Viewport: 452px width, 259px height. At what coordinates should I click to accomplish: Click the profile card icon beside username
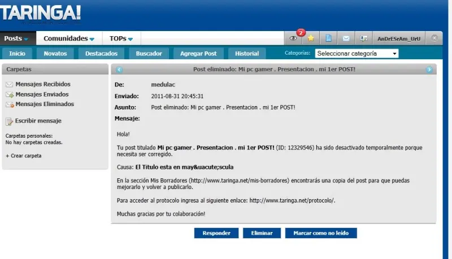(x=363, y=38)
